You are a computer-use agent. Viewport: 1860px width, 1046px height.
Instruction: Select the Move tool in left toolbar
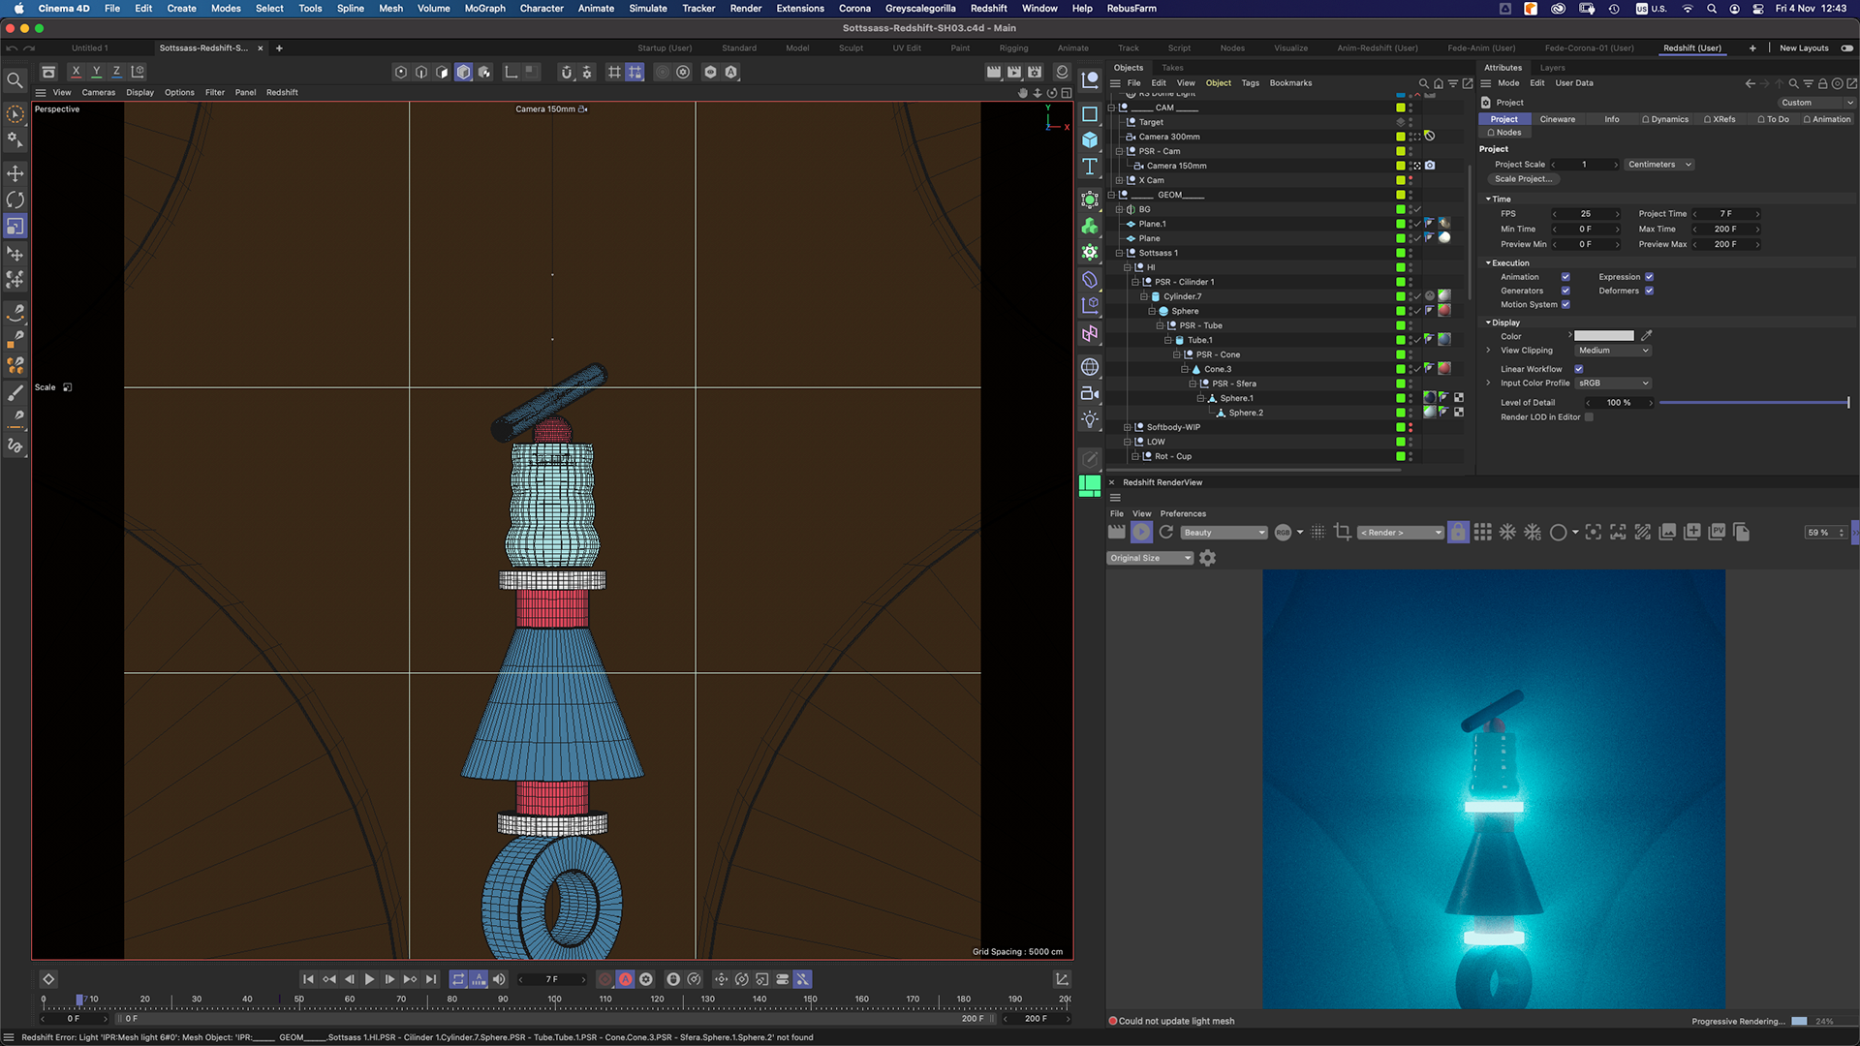click(15, 173)
